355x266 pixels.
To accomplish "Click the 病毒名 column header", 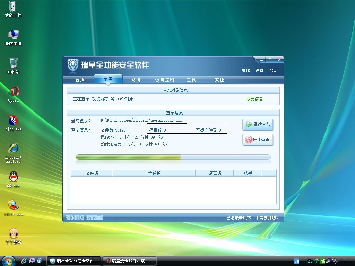I will tap(215, 173).
